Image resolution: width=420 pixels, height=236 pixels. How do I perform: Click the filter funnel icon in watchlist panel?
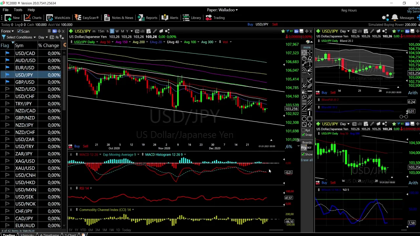(4, 37)
